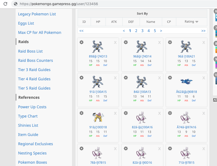Go to page 4 of results
Screen dimensions: 217x166
tap(149, 31)
